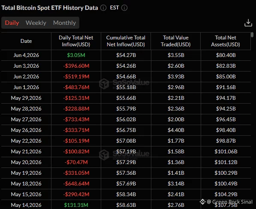Screen dimensions: 256x209
Task: Click the -$733.43M outflow on May 27
Action: pyautogui.click(x=76, y=119)
